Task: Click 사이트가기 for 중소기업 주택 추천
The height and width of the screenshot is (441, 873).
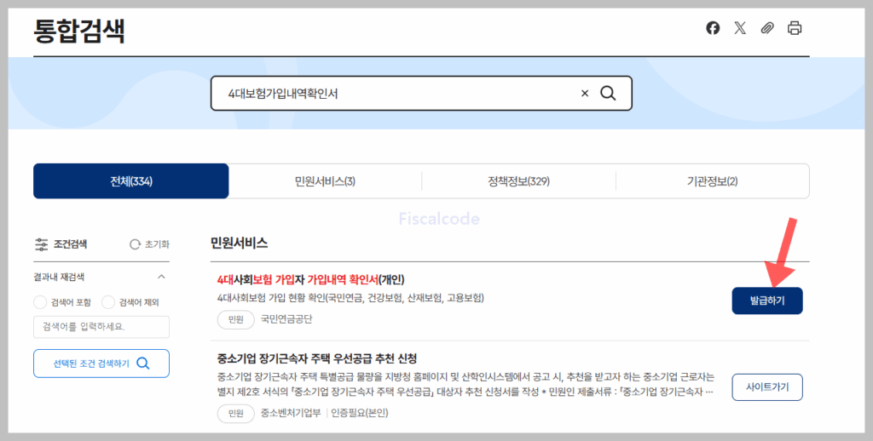Action: [767, 387]
